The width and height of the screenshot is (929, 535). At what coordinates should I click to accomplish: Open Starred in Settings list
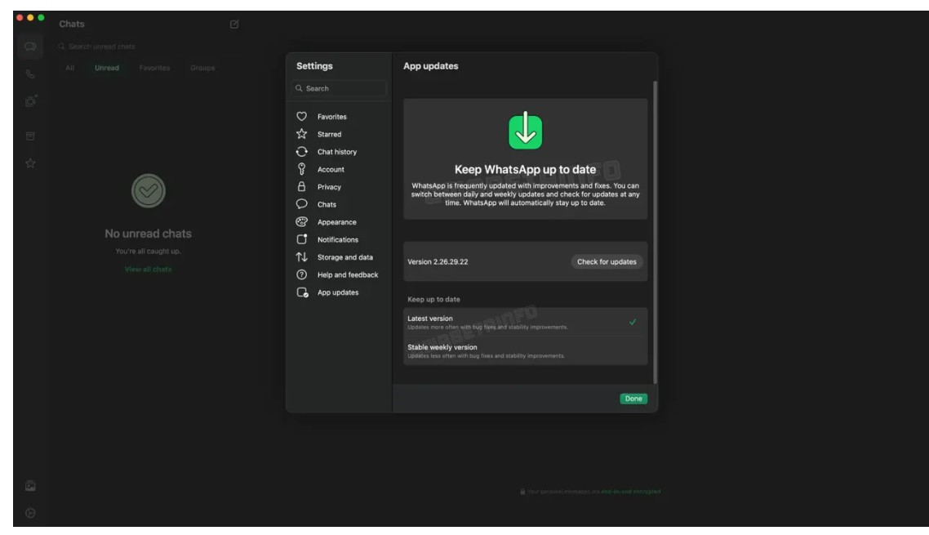click(x=339, y=134)
